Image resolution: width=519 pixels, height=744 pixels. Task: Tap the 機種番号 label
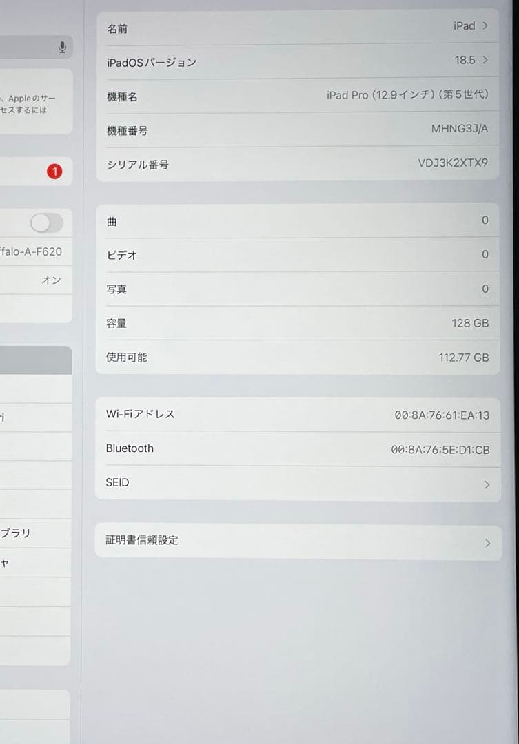point(128,131)
